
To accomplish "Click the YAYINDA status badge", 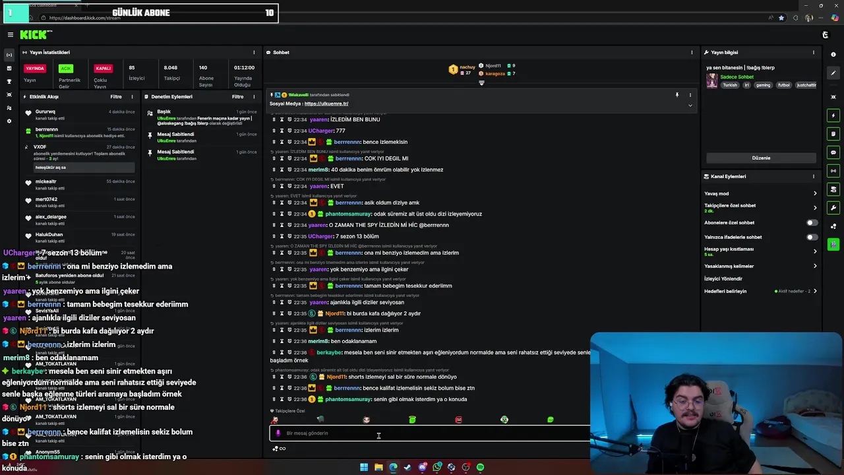I will tap(35, 68).
